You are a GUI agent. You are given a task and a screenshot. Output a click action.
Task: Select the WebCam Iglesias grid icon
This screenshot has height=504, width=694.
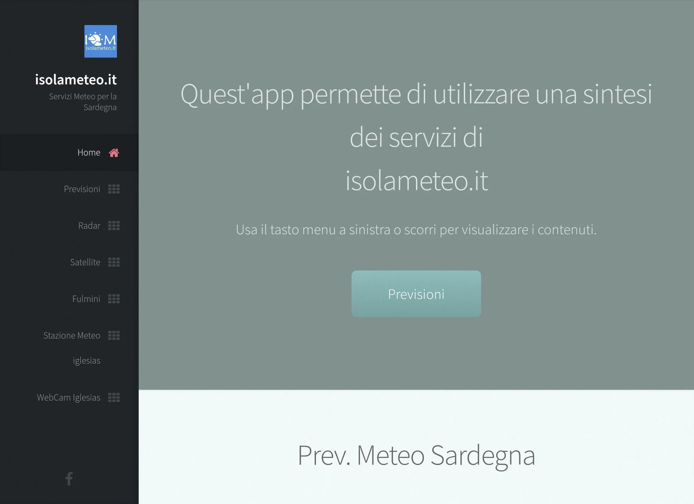[x=115, y=397]
